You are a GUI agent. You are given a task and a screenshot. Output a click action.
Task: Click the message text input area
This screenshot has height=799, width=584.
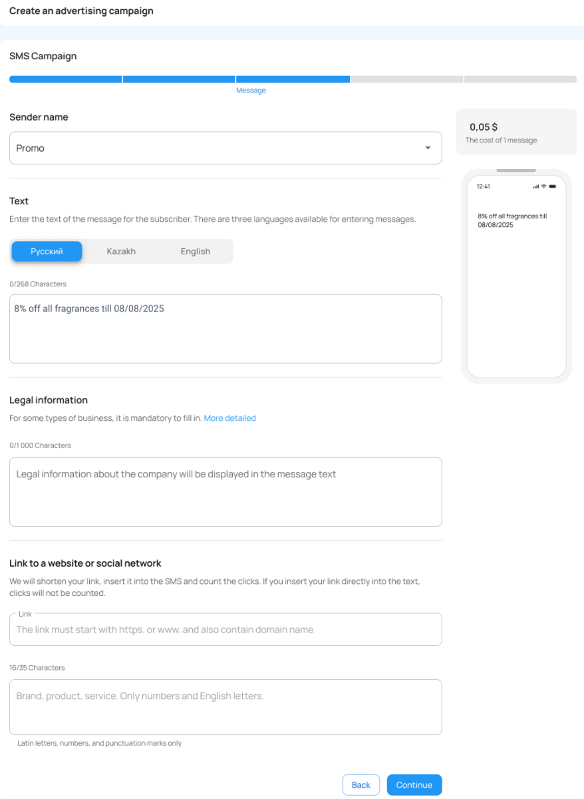point(225,329)
